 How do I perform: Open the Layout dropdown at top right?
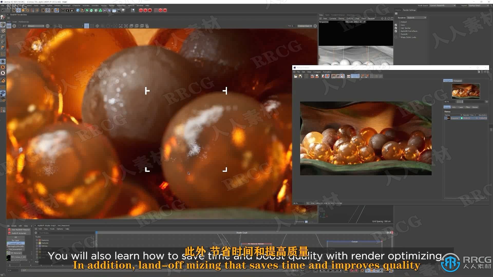point(479,5)
